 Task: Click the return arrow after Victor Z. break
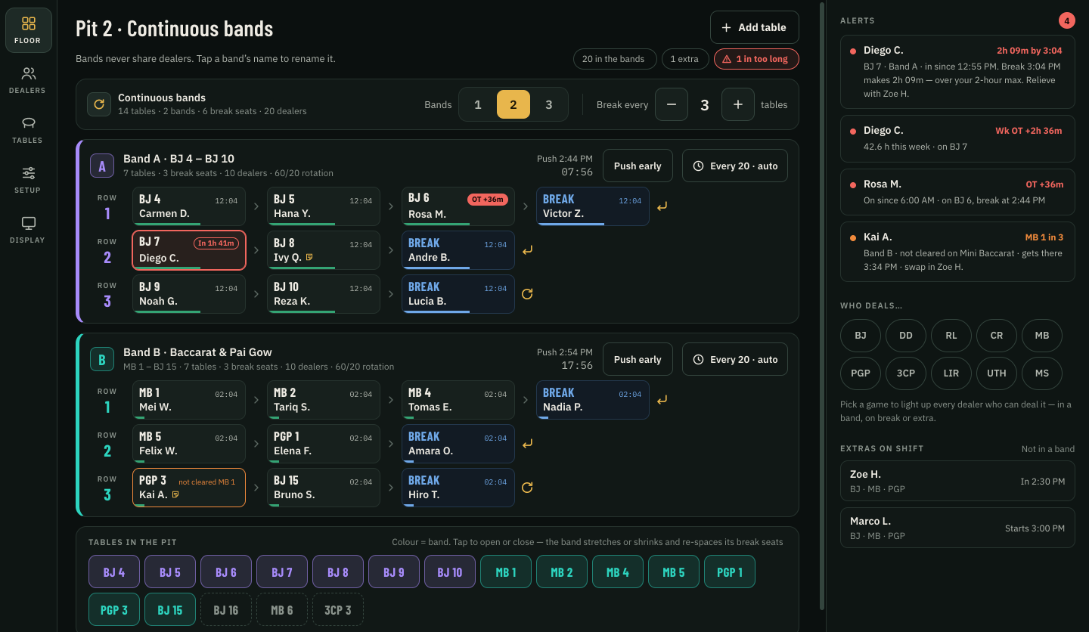point(662,206)
